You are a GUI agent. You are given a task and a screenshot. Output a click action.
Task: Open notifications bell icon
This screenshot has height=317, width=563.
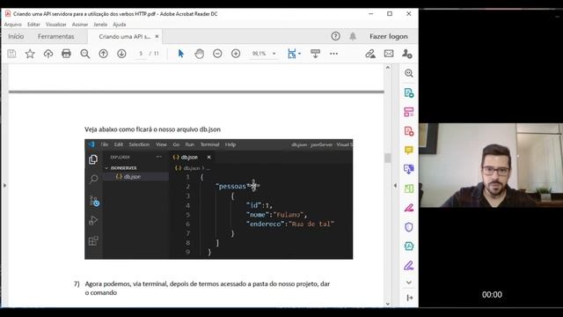(x=353, y=36)
